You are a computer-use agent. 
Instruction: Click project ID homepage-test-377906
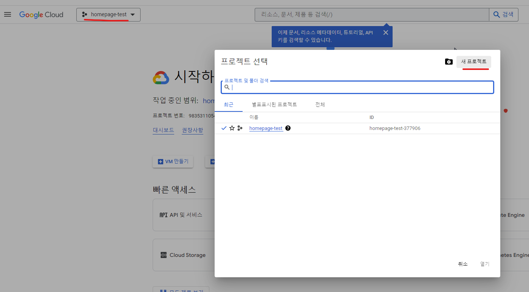coord(395,128)
